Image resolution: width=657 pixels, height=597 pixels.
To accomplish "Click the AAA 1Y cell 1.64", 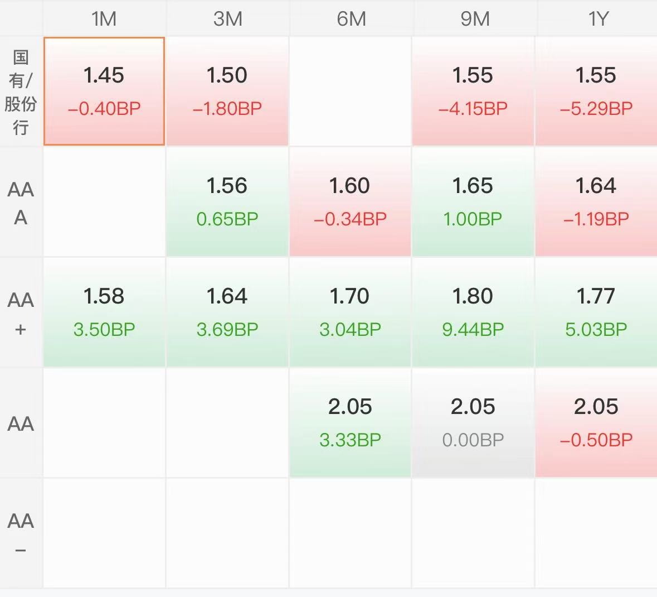I will pyautogui.click(x=596, y=202).
